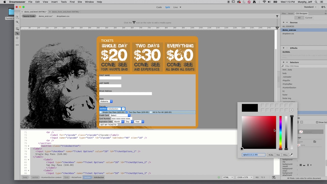Switch to Code view

tap(159, 7)
